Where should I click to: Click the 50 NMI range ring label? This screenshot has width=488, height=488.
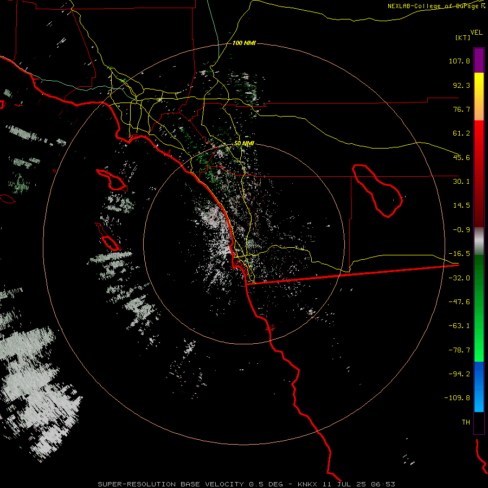point(244,143)
